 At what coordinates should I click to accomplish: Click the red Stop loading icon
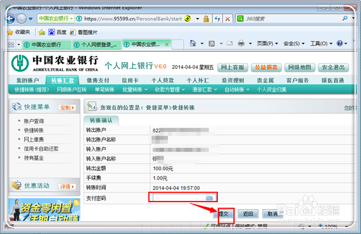(x=227, y=19)
